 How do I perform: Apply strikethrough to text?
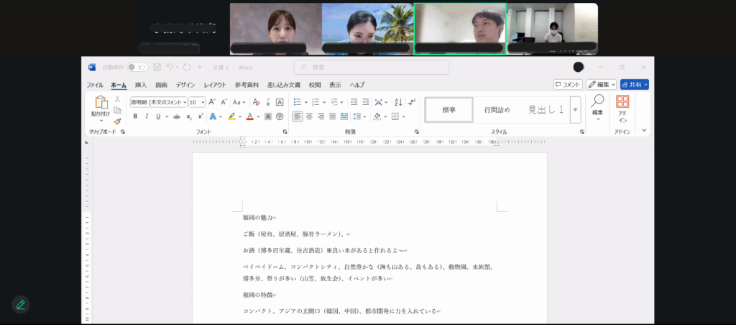177,116
